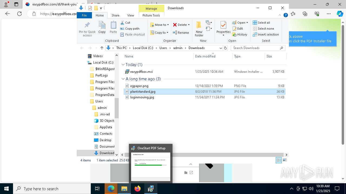Collapse the Today (1) group
Viewport: 346px width, 194px height.
click(123, 65)
